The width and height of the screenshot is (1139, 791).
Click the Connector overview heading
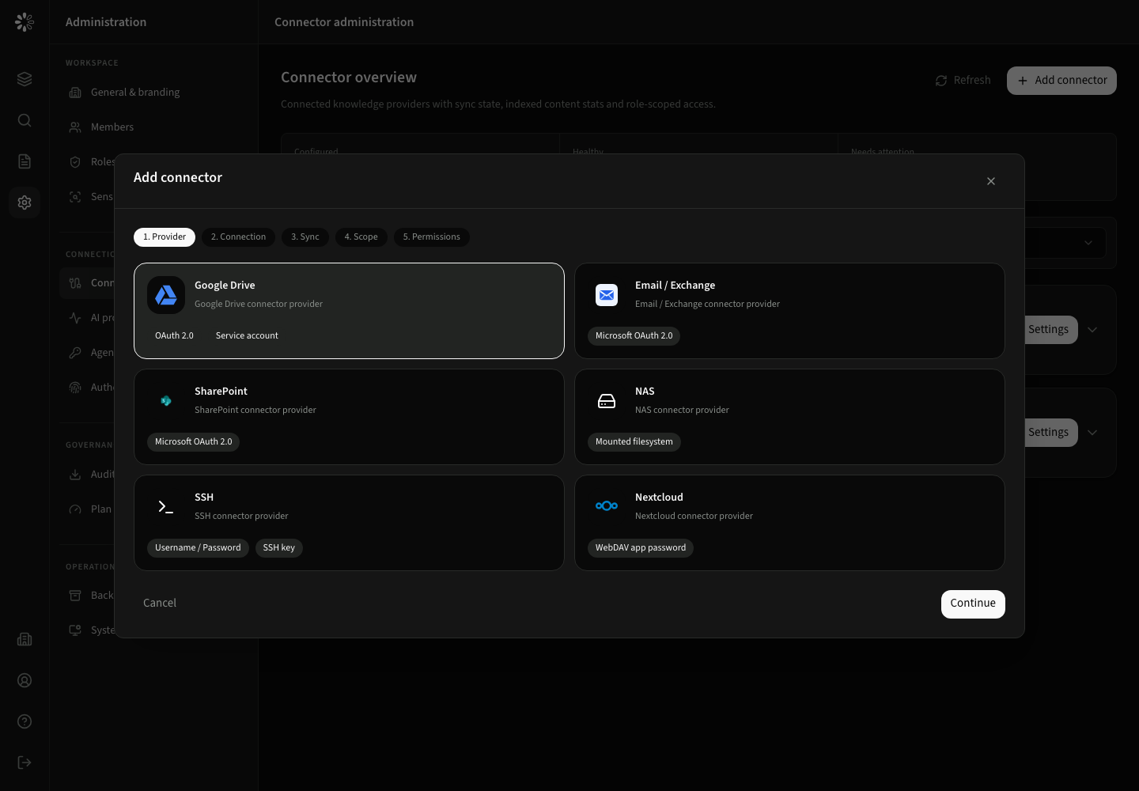pyautogui.click(x=349, y=78)
